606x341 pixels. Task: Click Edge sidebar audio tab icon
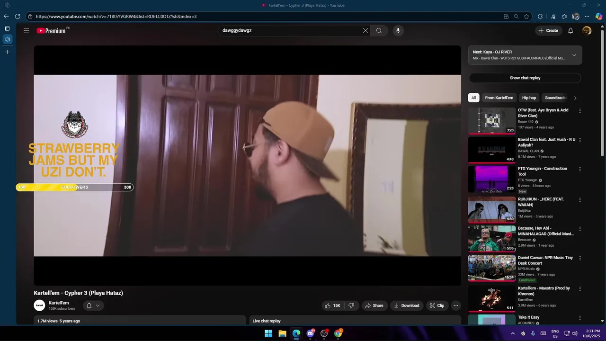[x=7, y=39]
